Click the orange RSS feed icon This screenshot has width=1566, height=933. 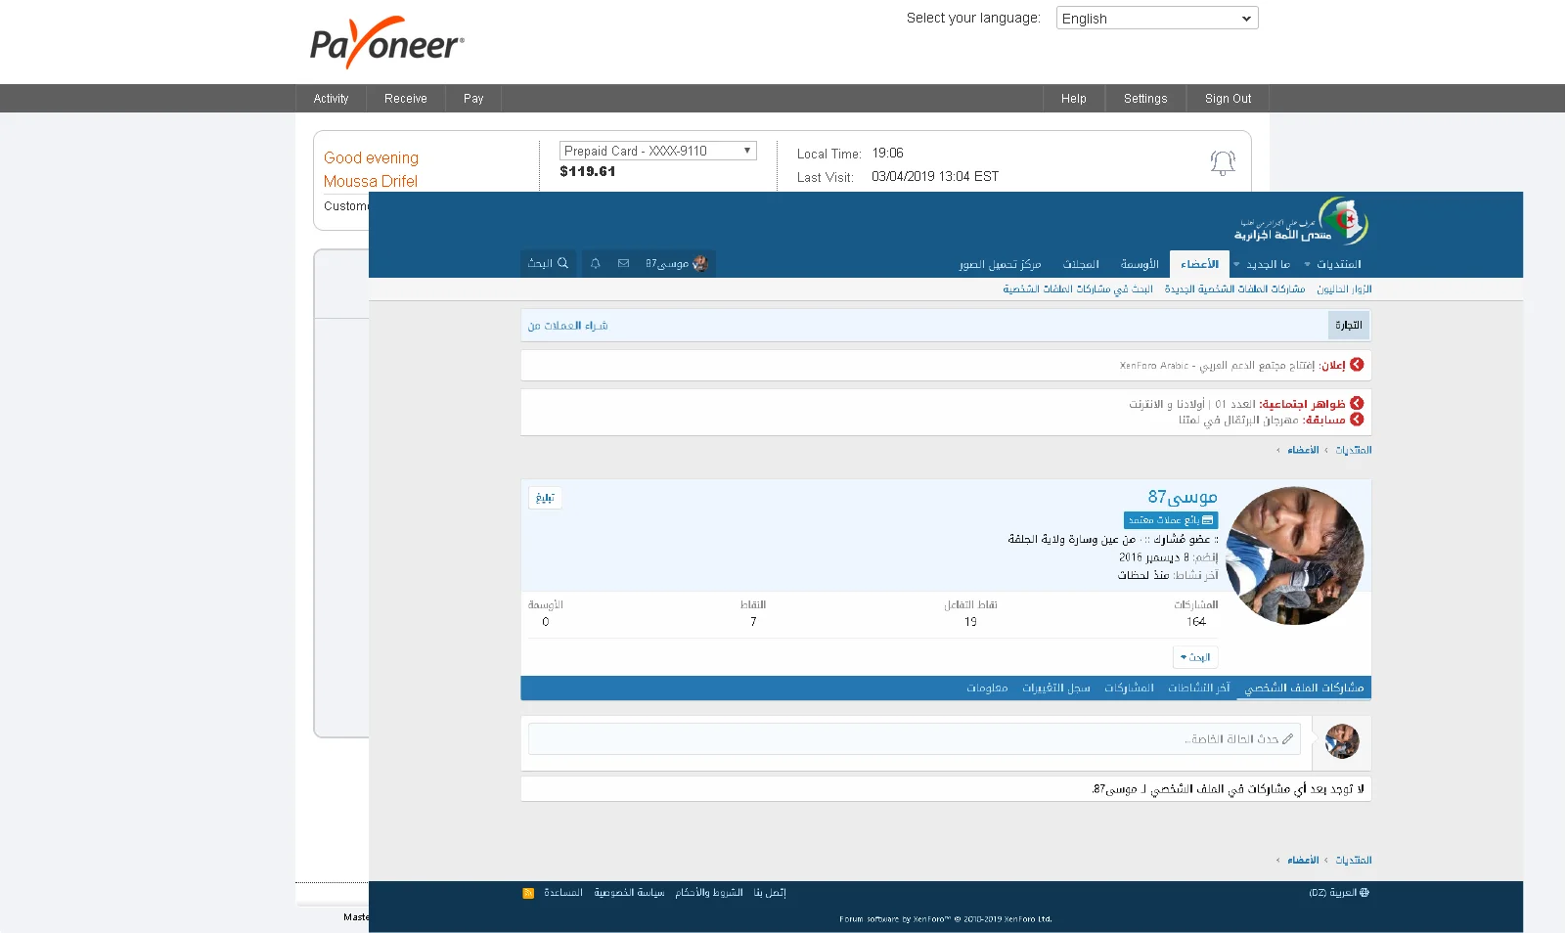tap(528, 893)
